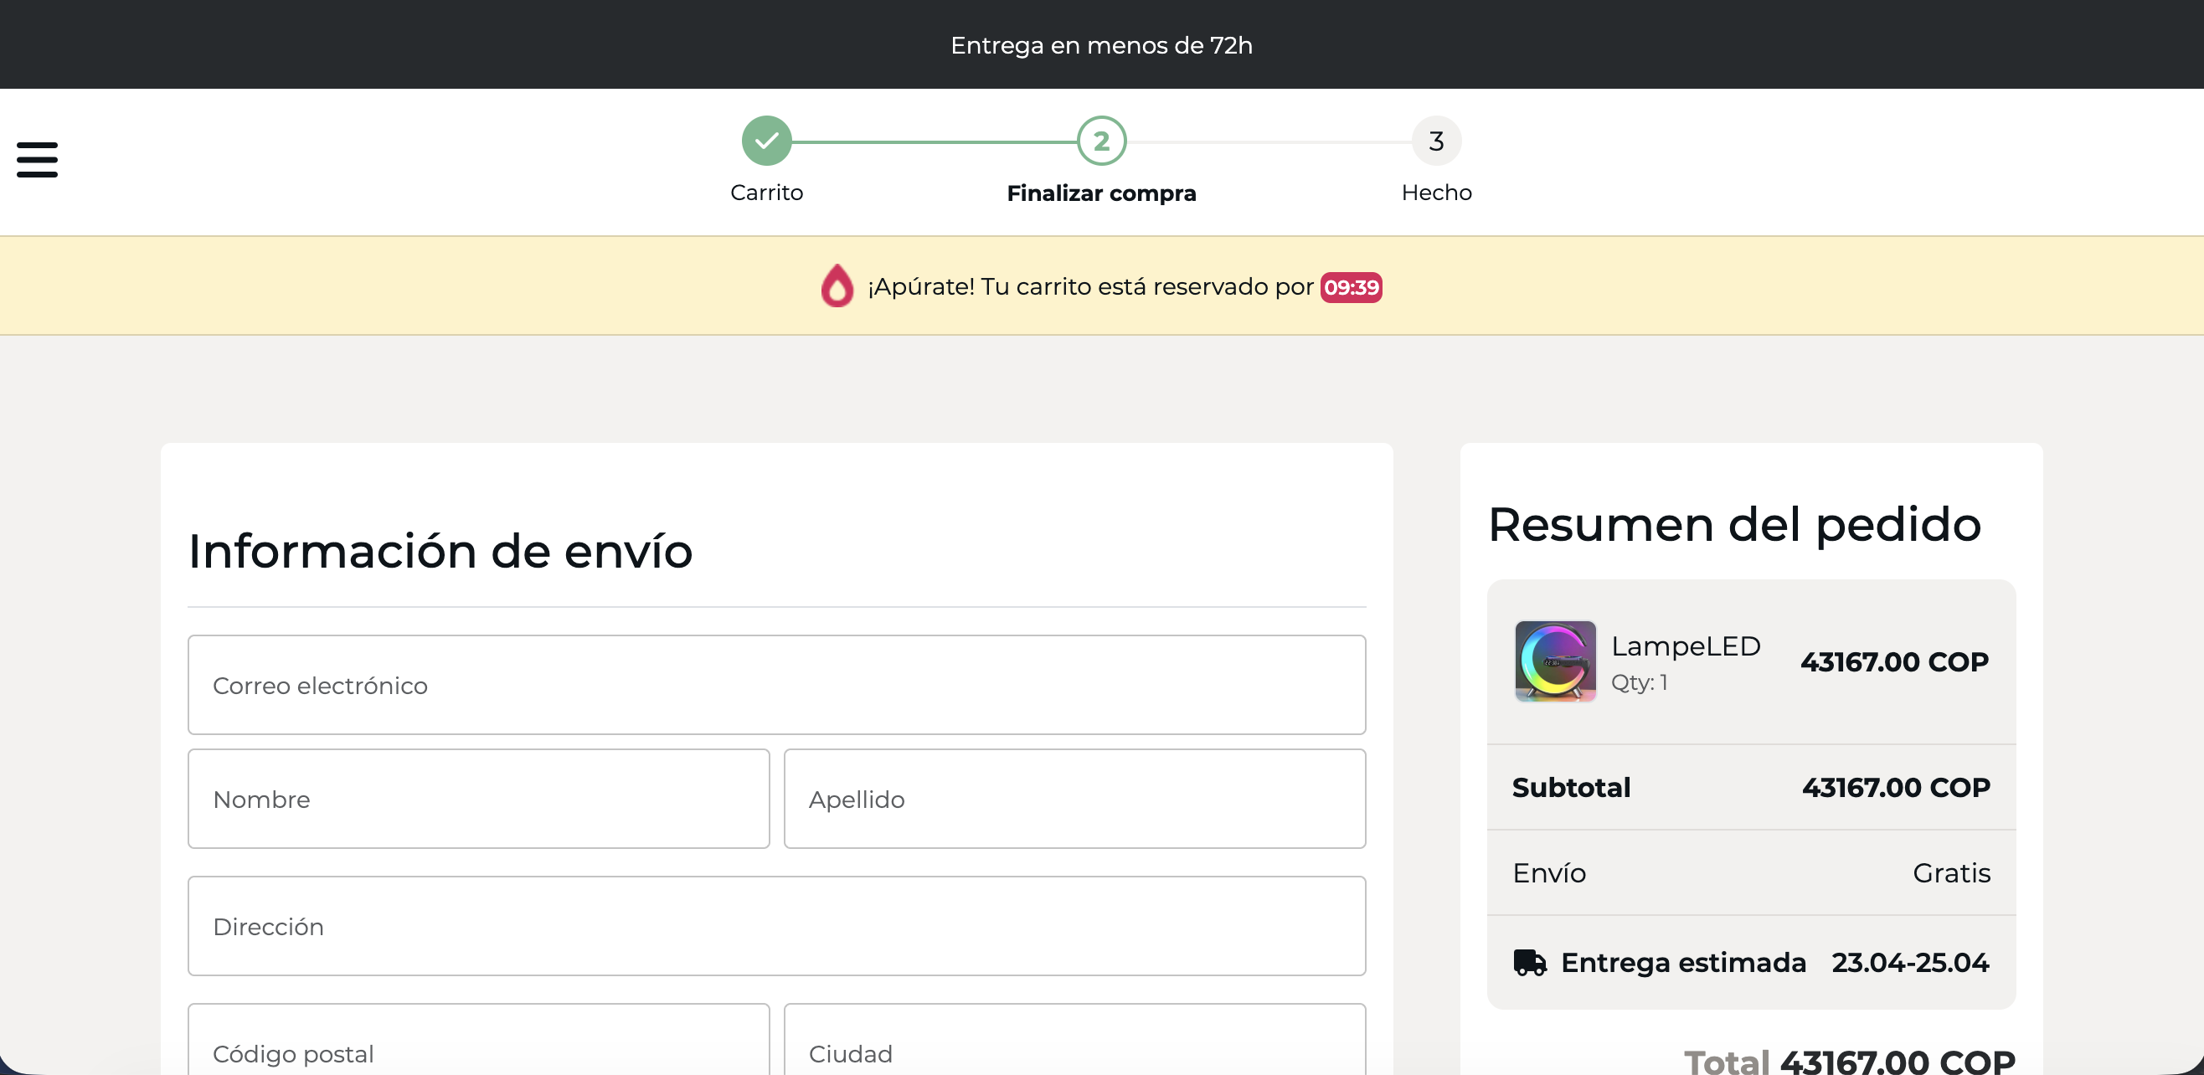The height and width of the screenshot is (1075, 2204).
Task: Click the 09:39 countdown timer badge
Action: click(x=1351, y=287)
